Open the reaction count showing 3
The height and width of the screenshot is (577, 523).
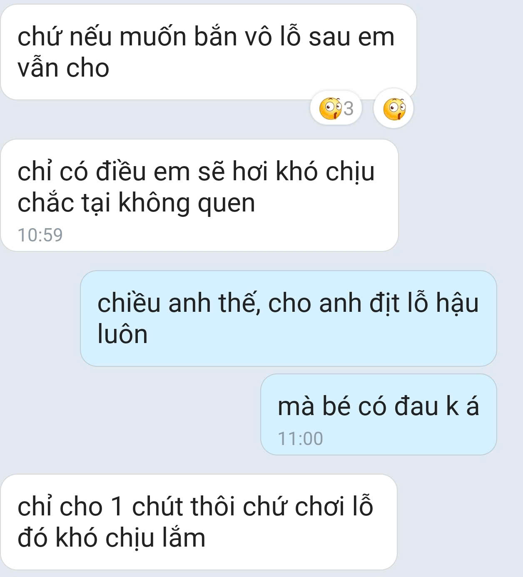pyautogui.click(x=336, y=109)
